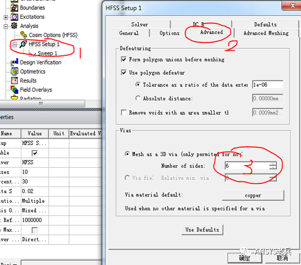Select Cosim Options (HFSS) tree item
The height and width of the screenshot is (265, 301).
(x=53, y=35)
